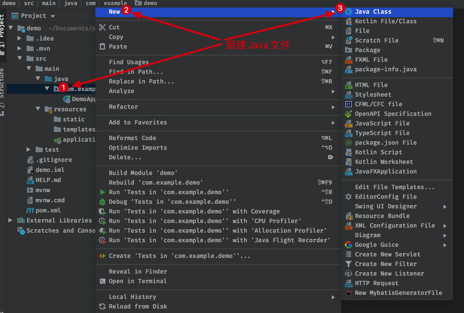The width and height of the screenshot is (464, 313).
Task: Expand the .idea folder arrow
Action: [19, 38]
